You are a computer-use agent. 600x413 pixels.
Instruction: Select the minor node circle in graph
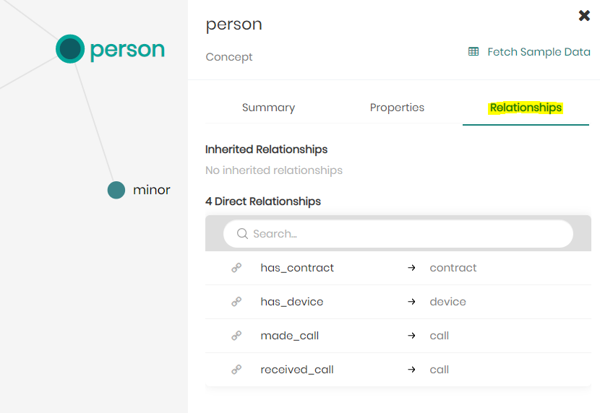[x=116, y=190]
